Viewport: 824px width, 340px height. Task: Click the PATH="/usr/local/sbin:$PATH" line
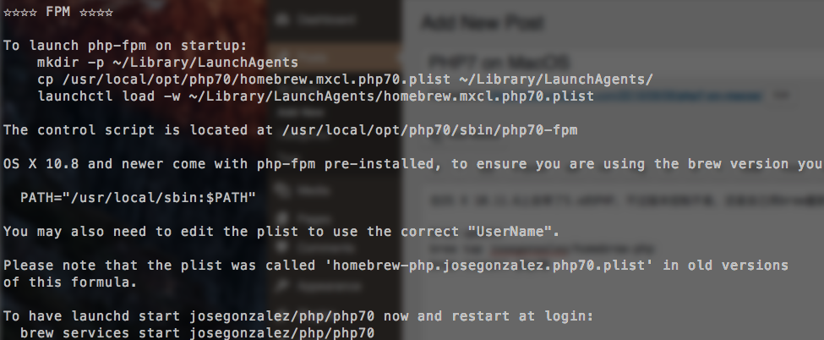(x=138, y=197)
